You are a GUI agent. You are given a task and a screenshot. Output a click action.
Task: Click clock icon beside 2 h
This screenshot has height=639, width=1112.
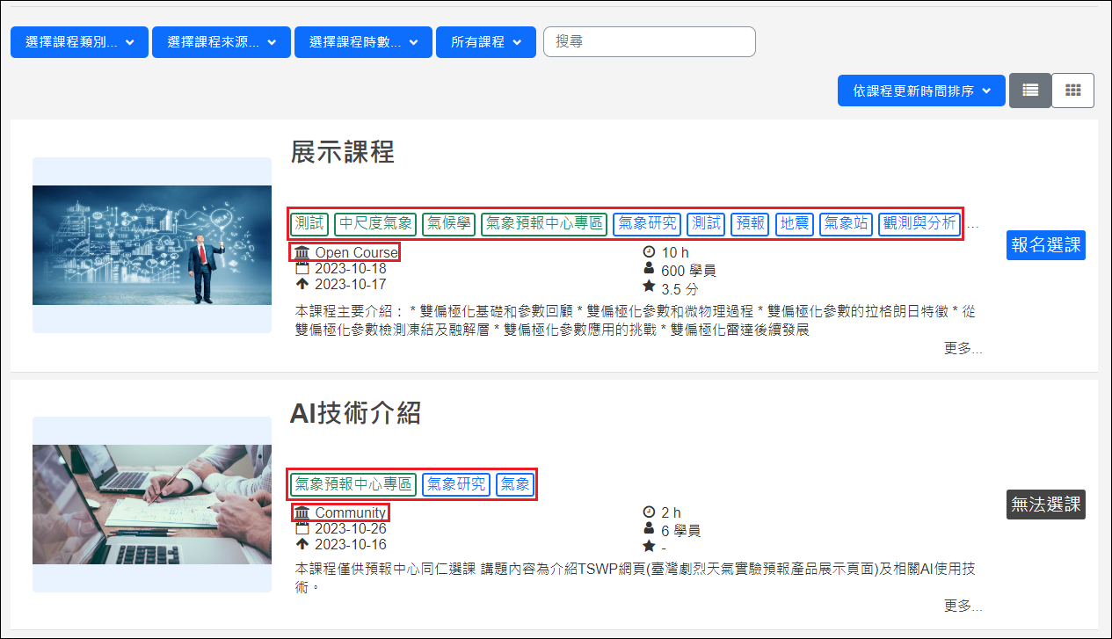tap(650, 512)
